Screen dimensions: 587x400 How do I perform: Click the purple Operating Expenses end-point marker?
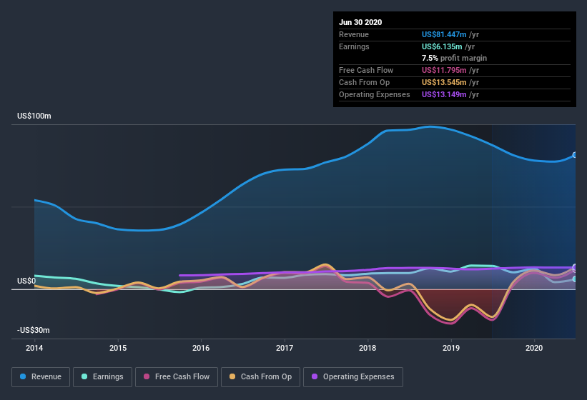(x=575, y=267)
